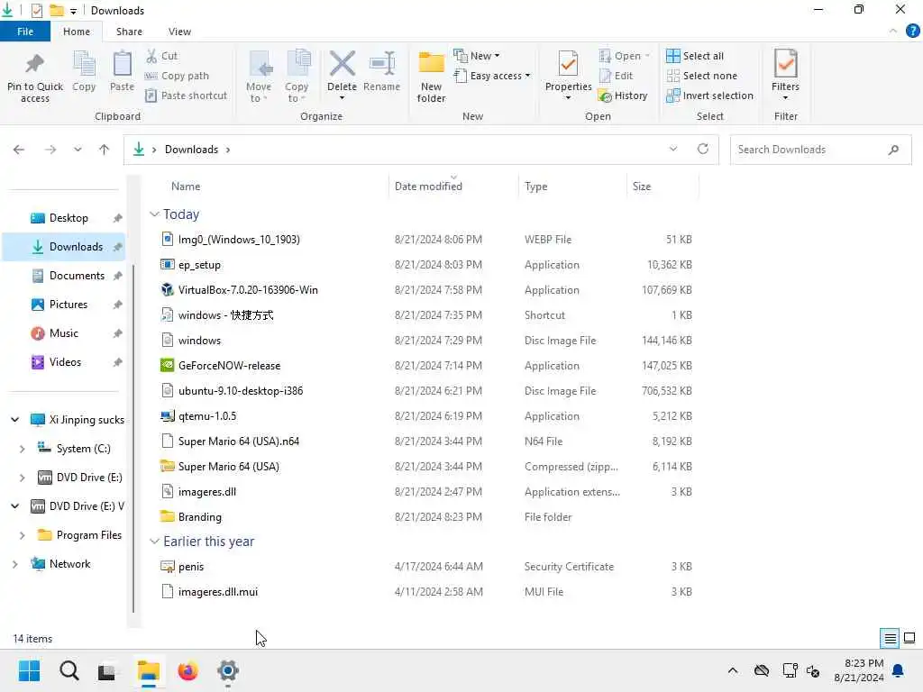Click Cut in Clipboard group
This screenshot has width=923, height=692.
[x=162, y=56]
